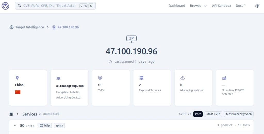The width and height of the screenshot is (264, 134).
Task: Click the China location card
Action: [x=28, y=88]
